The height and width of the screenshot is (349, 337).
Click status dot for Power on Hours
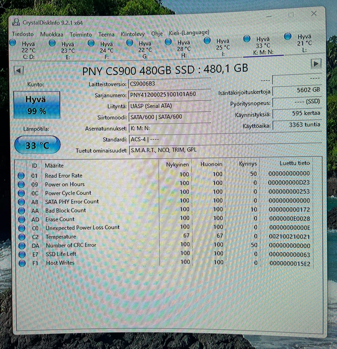tap(21, 184)
